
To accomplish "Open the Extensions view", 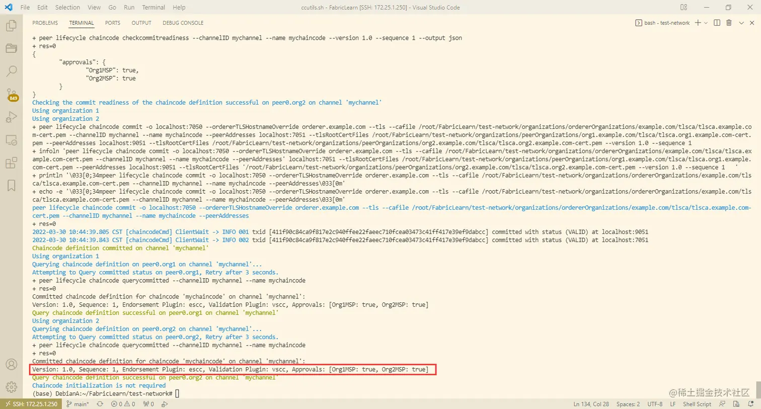I will (11, 163).
